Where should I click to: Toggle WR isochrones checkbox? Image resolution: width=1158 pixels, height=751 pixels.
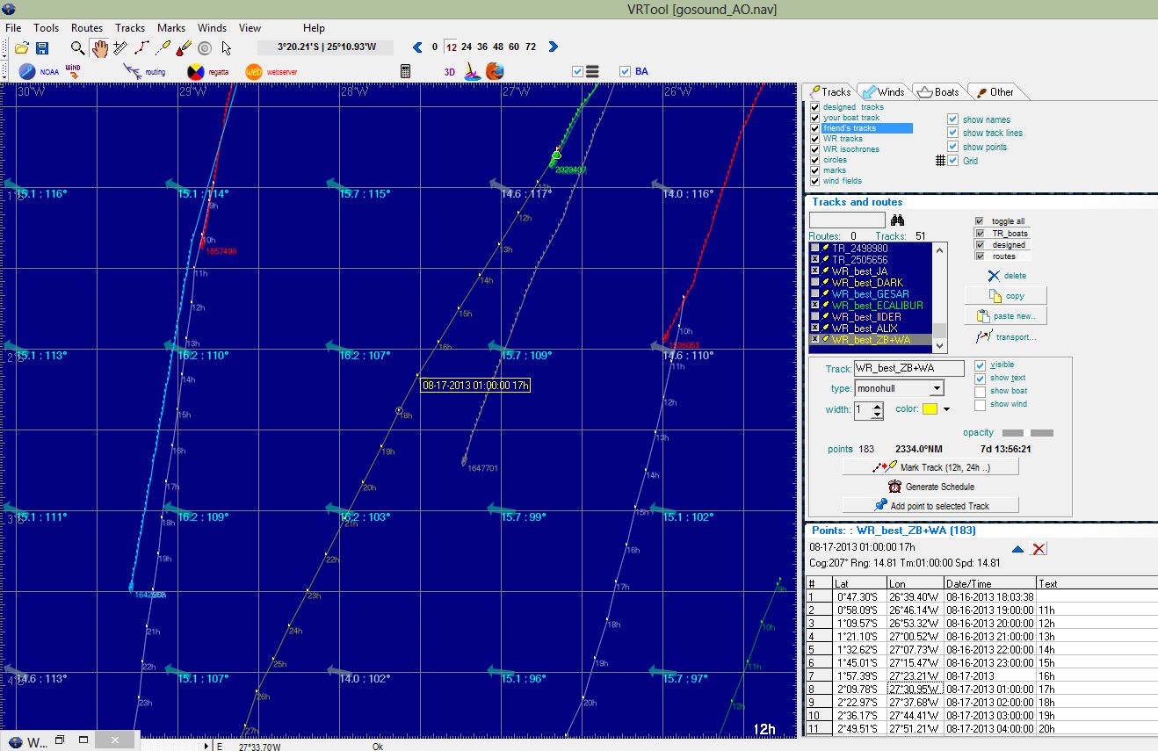pos(814,149)
